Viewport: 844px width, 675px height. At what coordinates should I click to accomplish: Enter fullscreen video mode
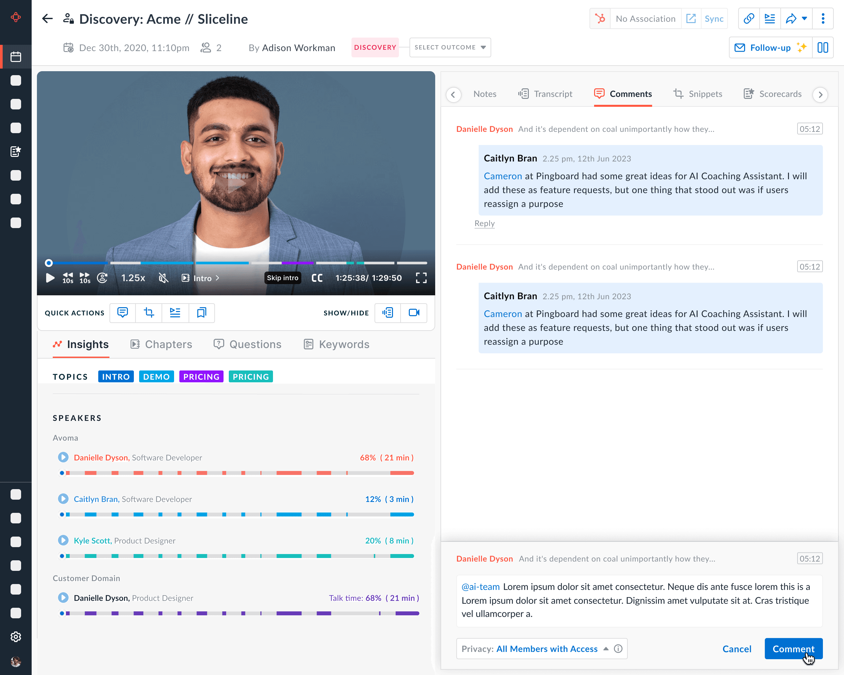(421, 278)
